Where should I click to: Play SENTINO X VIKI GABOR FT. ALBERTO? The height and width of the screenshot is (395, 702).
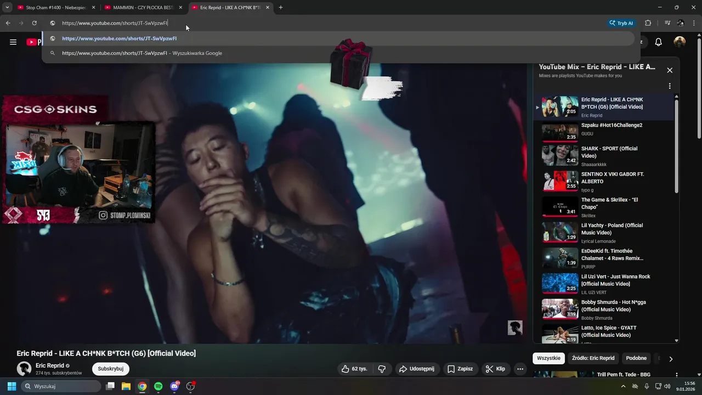point(603,181)
